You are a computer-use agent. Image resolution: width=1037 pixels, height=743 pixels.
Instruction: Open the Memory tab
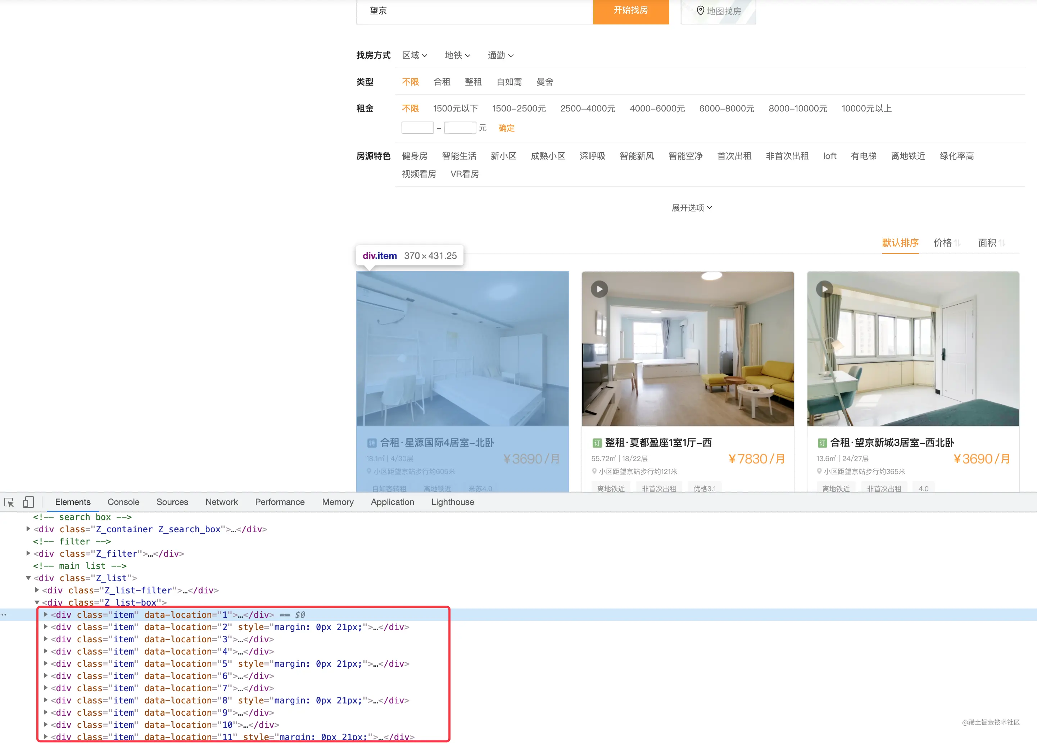click(338, 502)
